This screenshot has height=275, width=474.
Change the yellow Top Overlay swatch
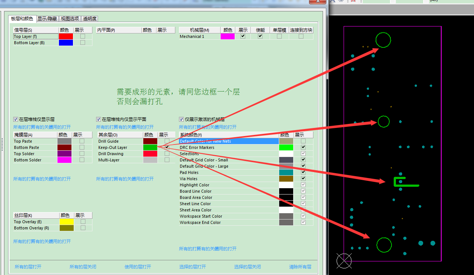pos(67,222)
